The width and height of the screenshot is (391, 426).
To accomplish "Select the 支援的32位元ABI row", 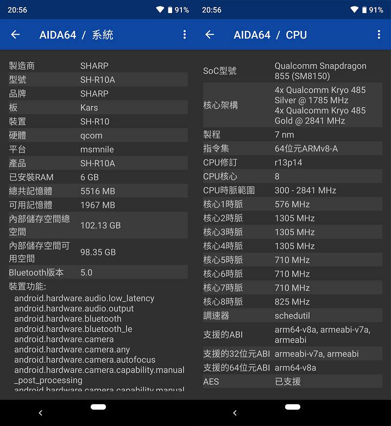I will click(x=293, y=353).
